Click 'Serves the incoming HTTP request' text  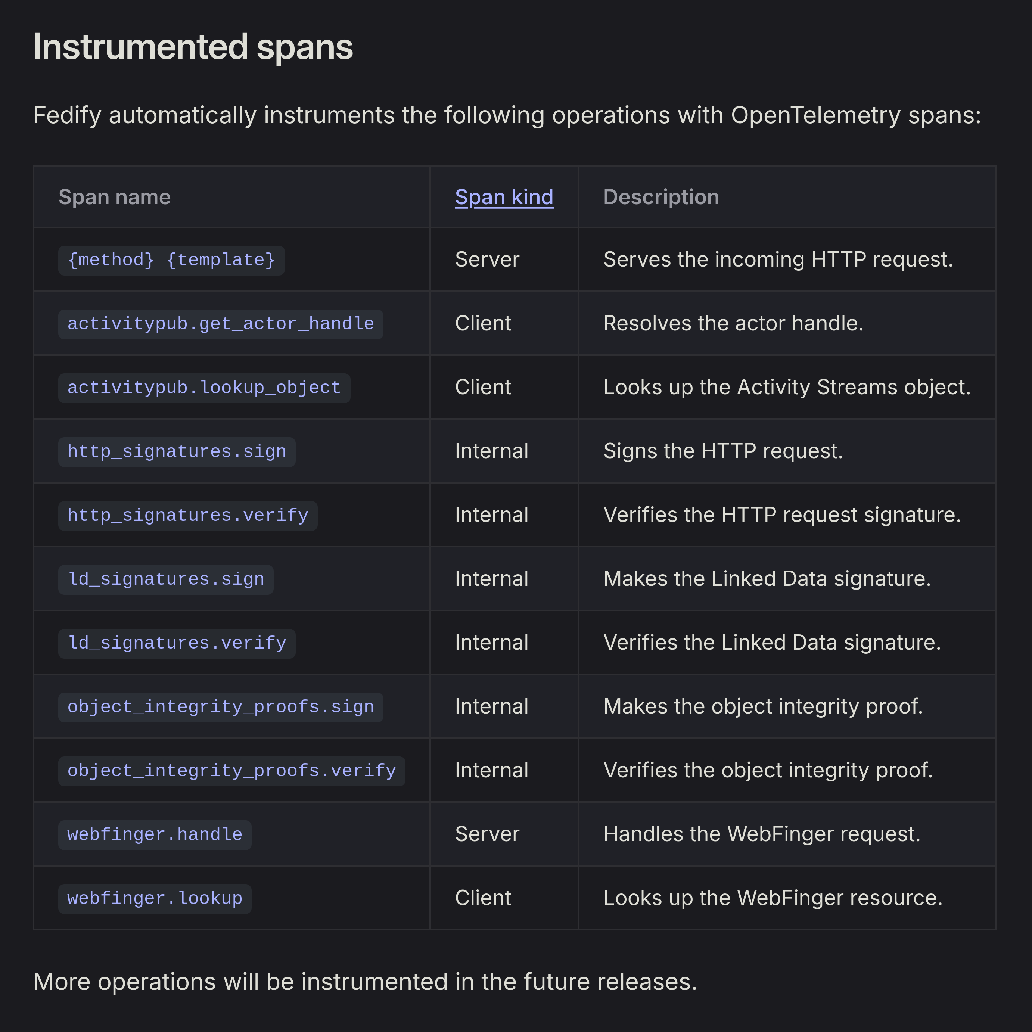[x=778, y=259]
